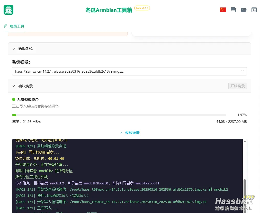Click the 冬瓜Armbian工具箱 title
The width and height of the screenshot is (260, 213).
click(109, 10)
